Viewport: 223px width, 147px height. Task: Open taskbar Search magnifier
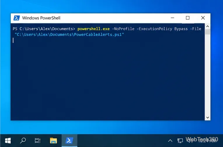pyautogui.click(x=23, y=141)
